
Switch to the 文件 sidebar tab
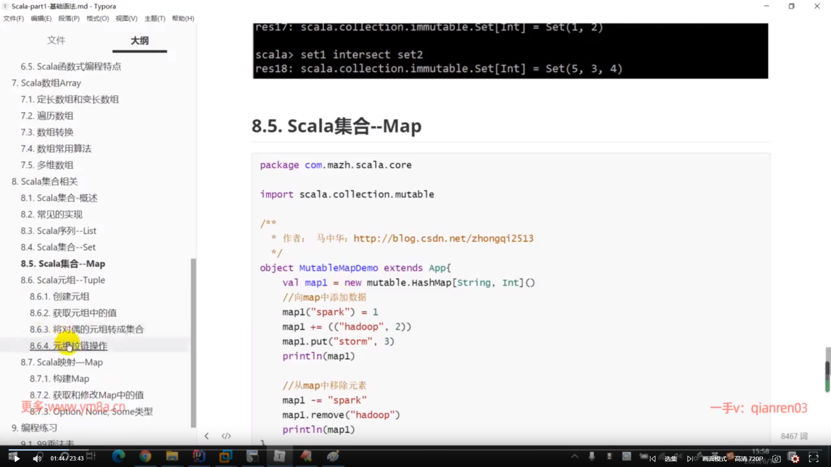(56, 41)
